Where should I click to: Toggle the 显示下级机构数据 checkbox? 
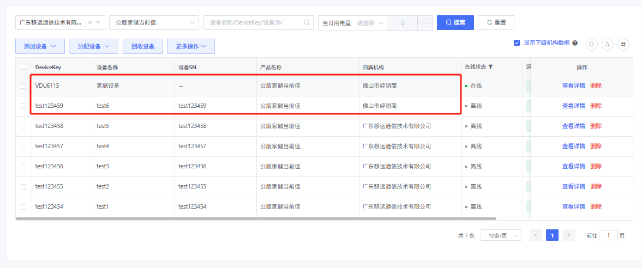[x=517, y=42]
